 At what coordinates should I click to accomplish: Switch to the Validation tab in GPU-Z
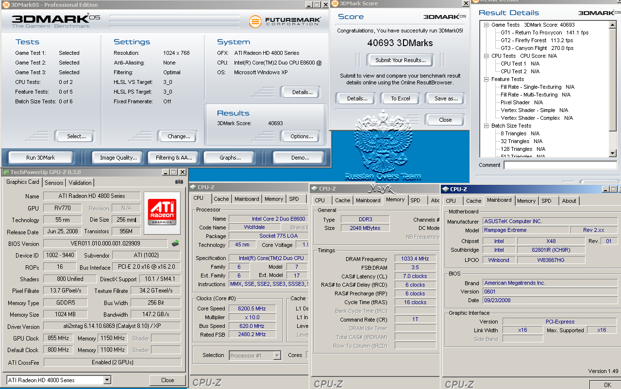pos(80,183)
